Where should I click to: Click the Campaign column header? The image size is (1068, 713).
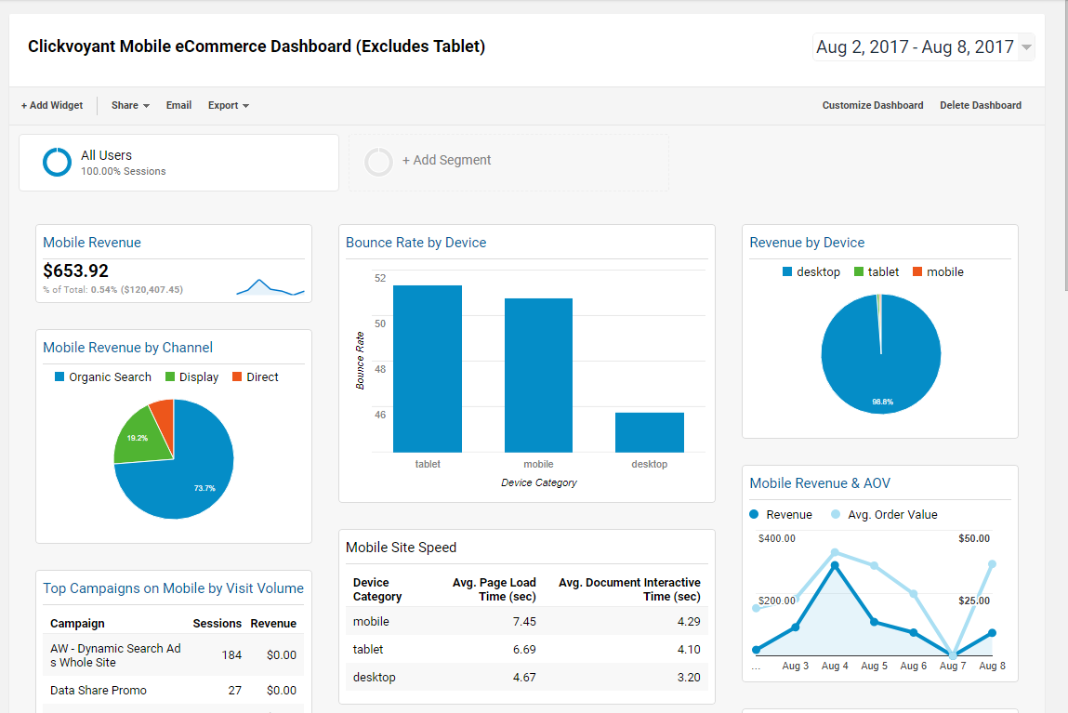[x=78, y=623]
